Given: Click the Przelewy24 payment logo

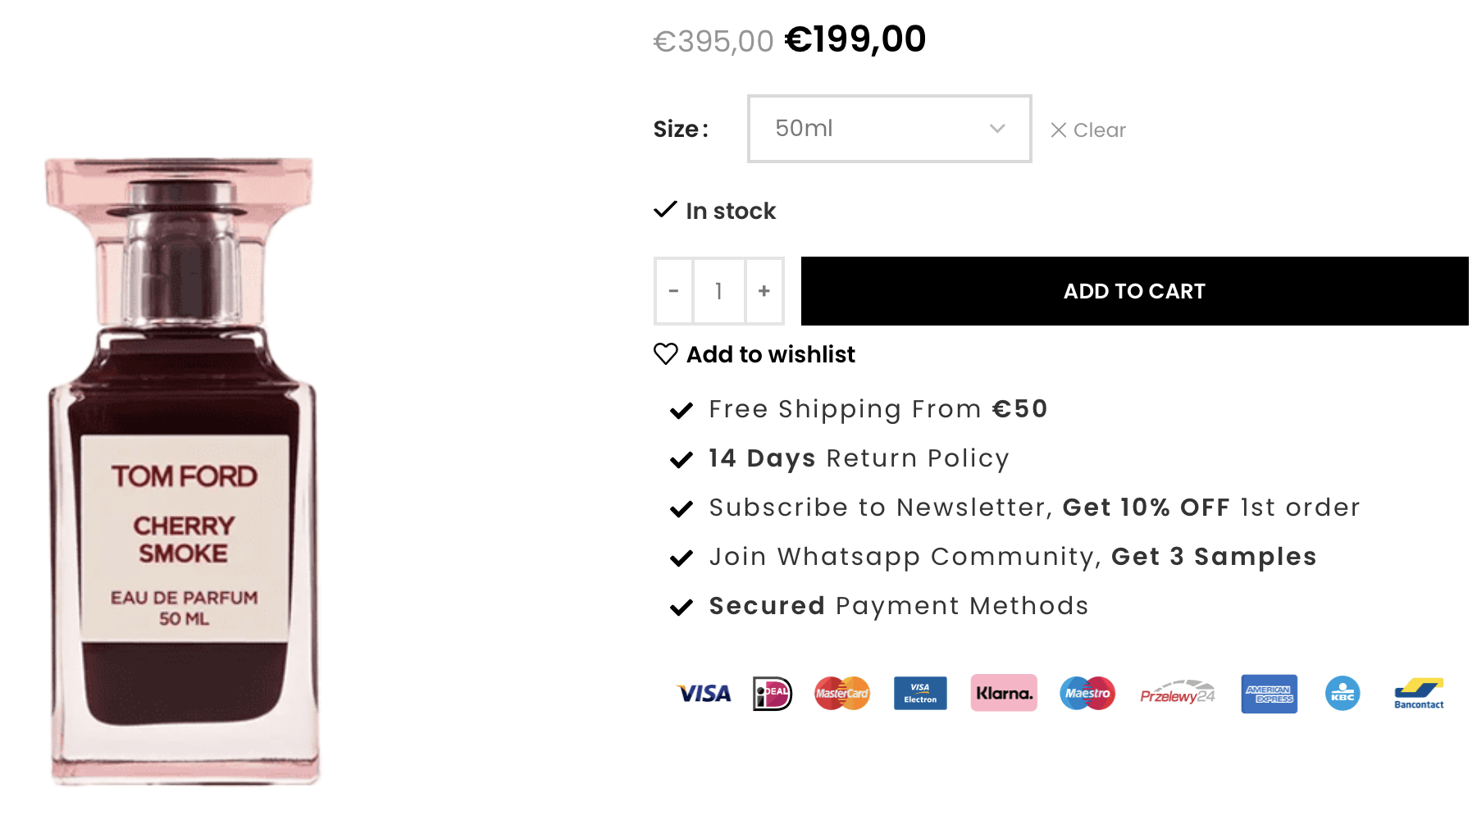Looking at the screenshot, I should click(1177, 694).
